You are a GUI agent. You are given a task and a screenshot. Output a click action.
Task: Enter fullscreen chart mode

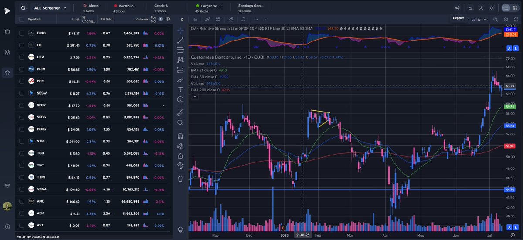[516, 20]
